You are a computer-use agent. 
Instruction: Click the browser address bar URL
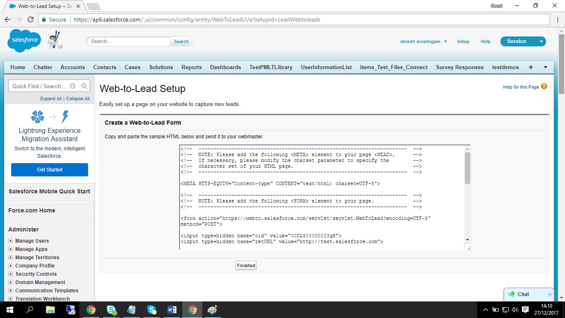tap(197, 19)
